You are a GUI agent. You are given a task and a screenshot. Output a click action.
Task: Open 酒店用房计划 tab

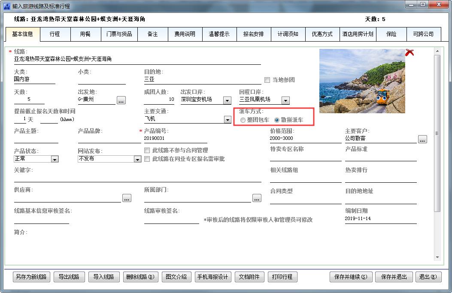click(358, 34)
